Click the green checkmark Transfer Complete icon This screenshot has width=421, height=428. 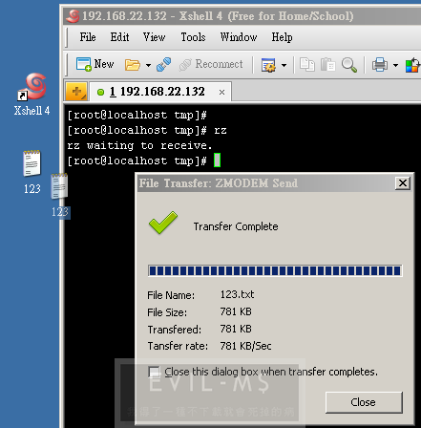(x=163, y=223)
